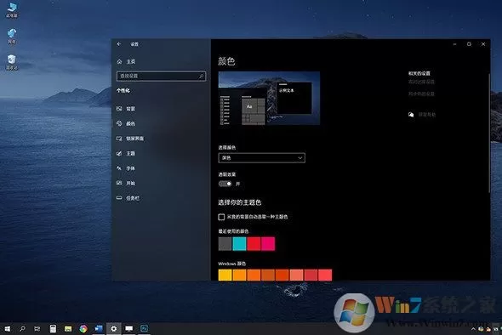The image size is (502, 335).
Task: Select the yellow Windows color swatch
Action: 225,275
